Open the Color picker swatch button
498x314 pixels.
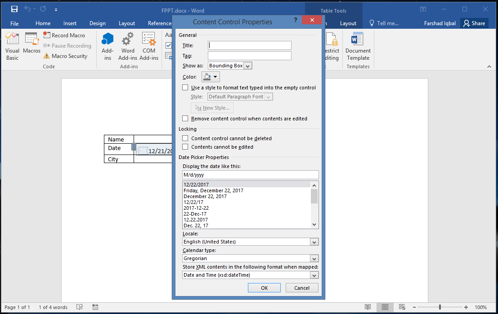point(210,77)
